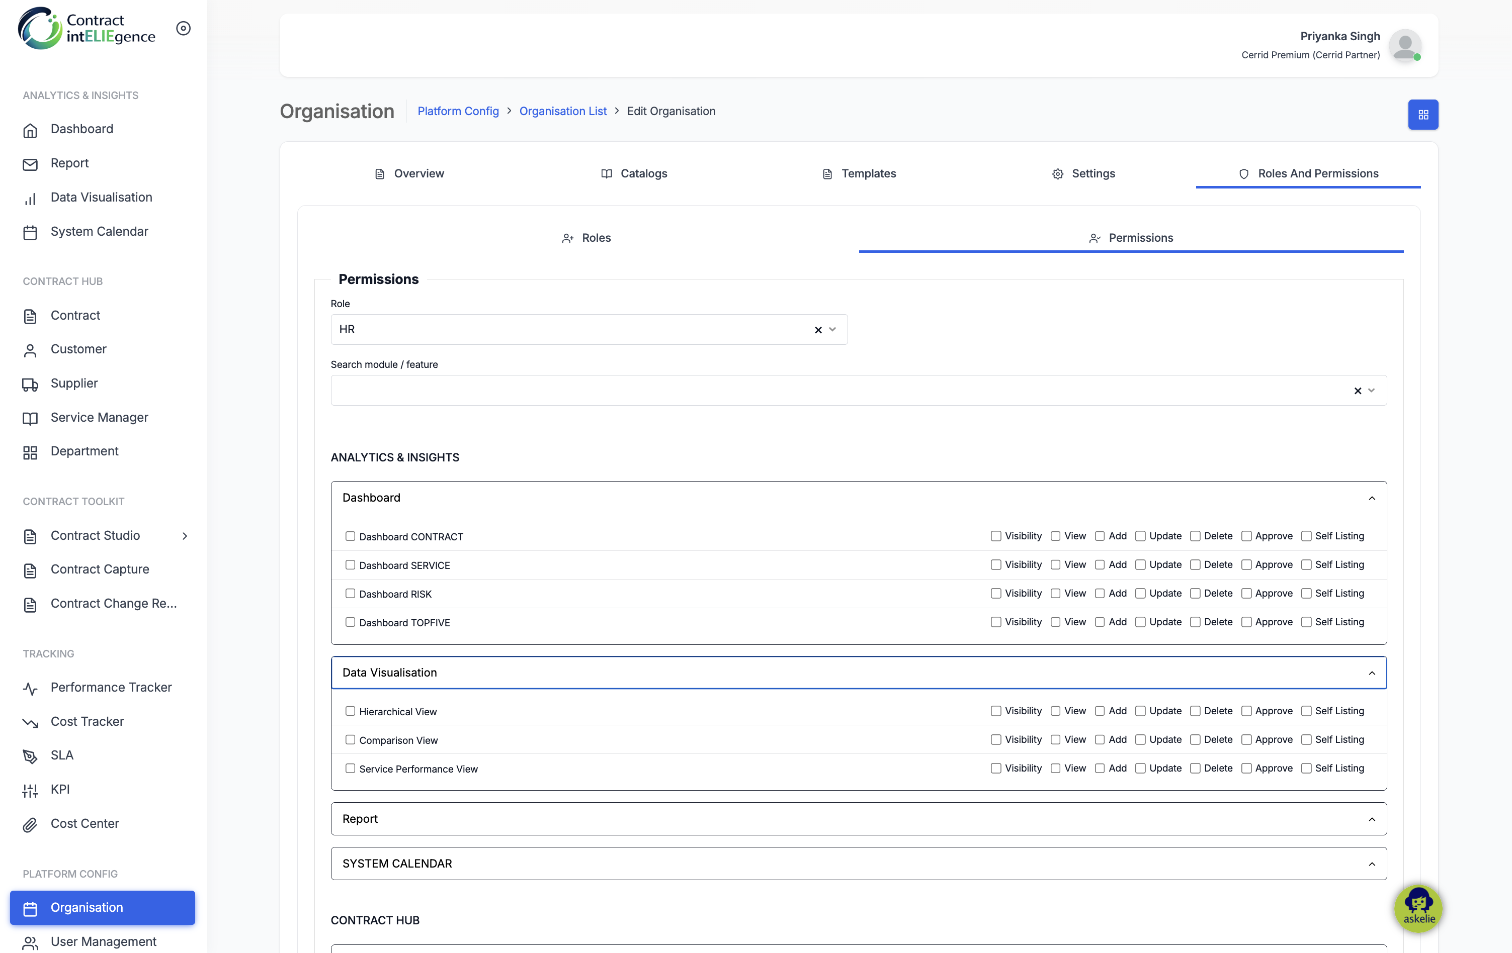Tick the Hierarchical View row checkbox

pos(351,711)
